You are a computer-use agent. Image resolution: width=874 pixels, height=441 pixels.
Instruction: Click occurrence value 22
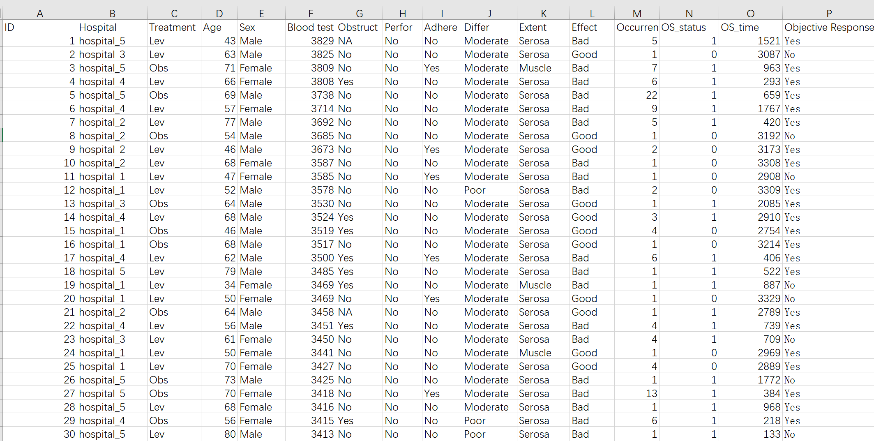(637, 95)
